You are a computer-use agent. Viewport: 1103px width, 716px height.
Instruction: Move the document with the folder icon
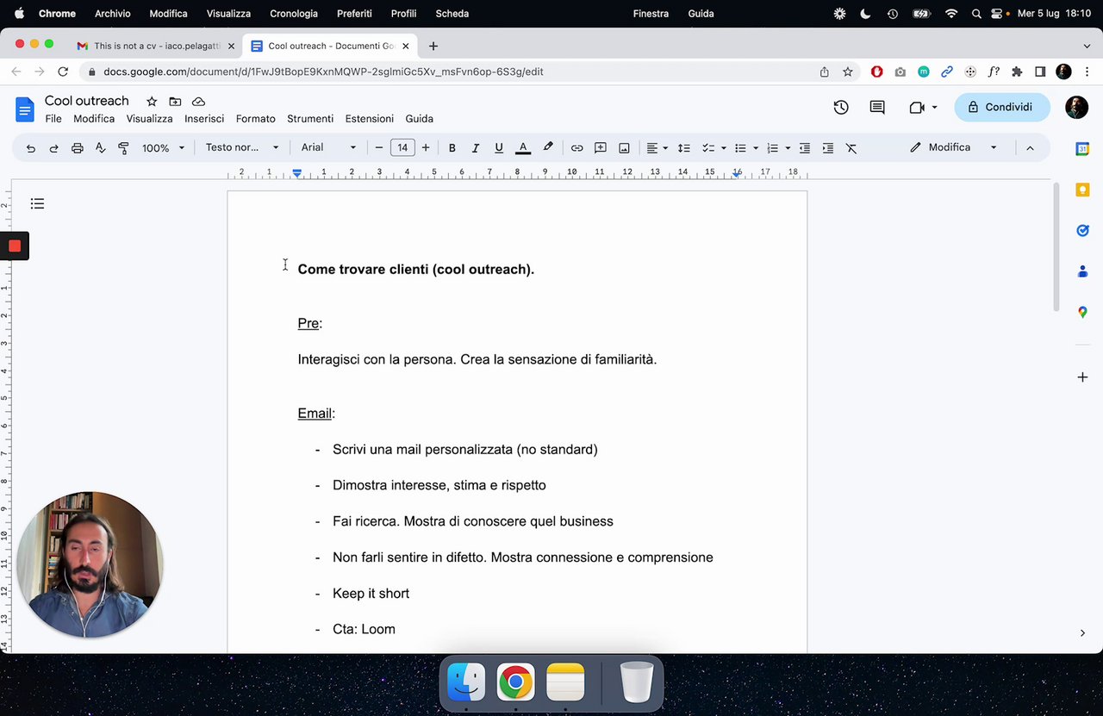pyautogui.click(x=175, y=102)
